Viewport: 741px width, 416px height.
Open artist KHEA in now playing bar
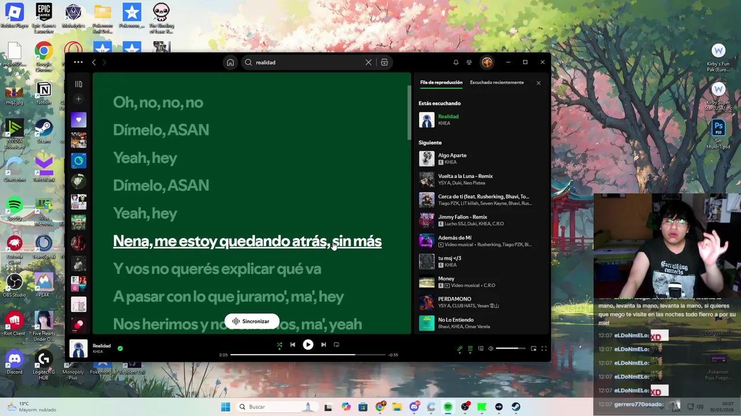(98, 352)
